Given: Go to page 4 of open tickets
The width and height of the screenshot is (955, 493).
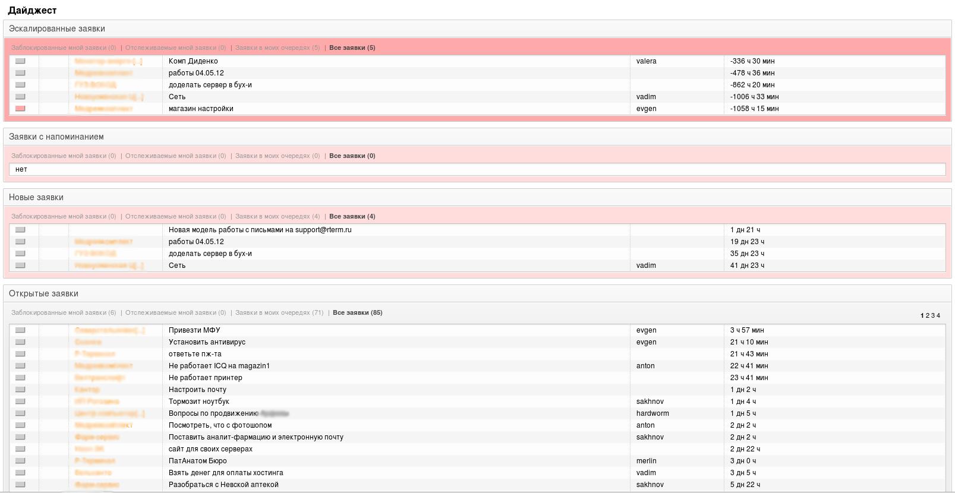Looking at the screenshot, I should 938,316.
